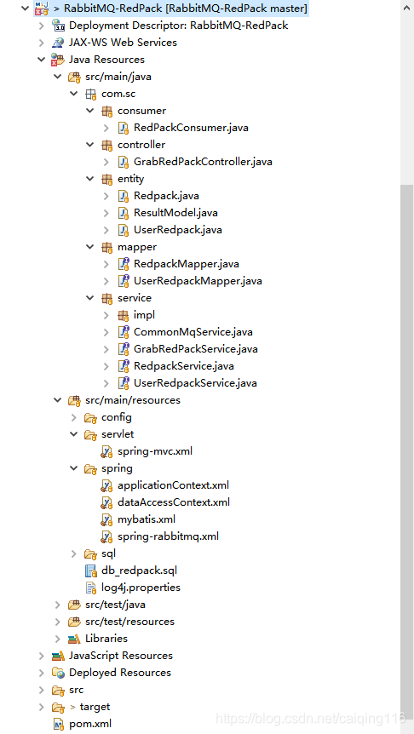Click the Redpack.java file icon
This screenshot has height=734, width=414.
pyautogui.click(x=123, y=196)
